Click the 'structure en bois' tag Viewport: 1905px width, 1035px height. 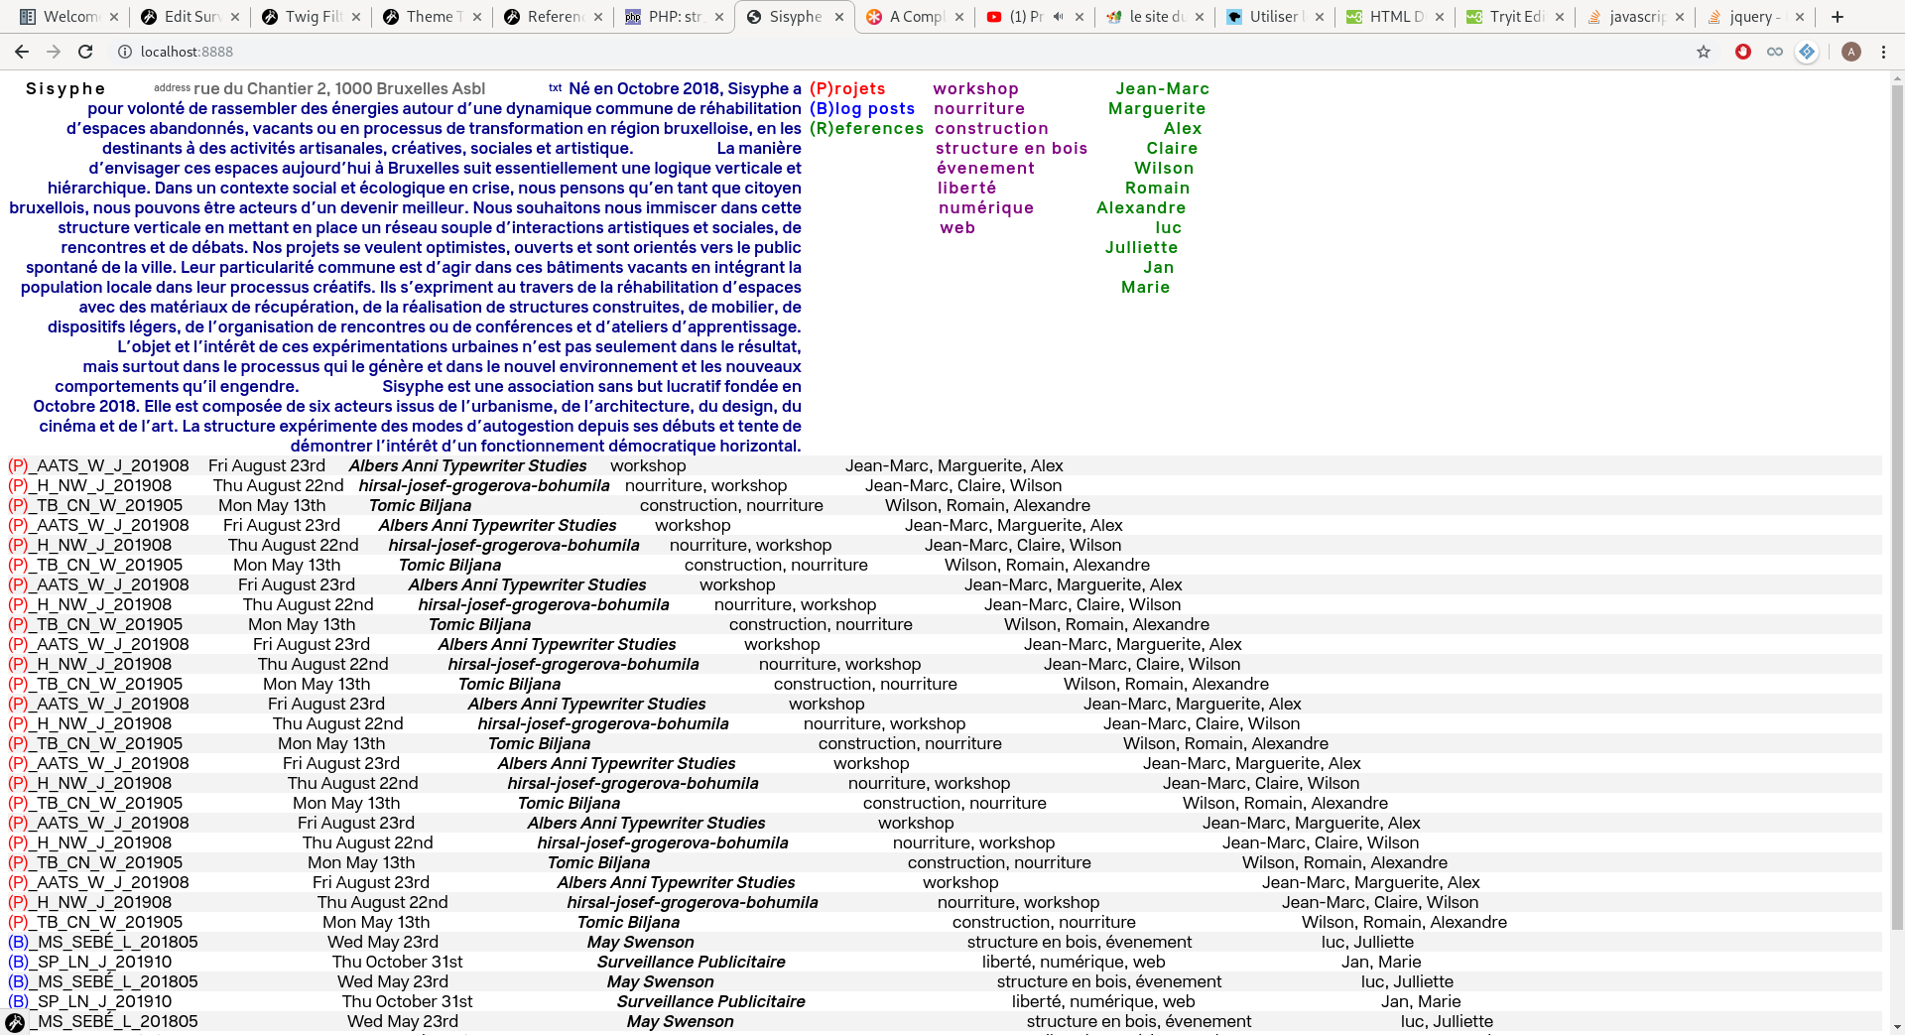point(1011,148)
